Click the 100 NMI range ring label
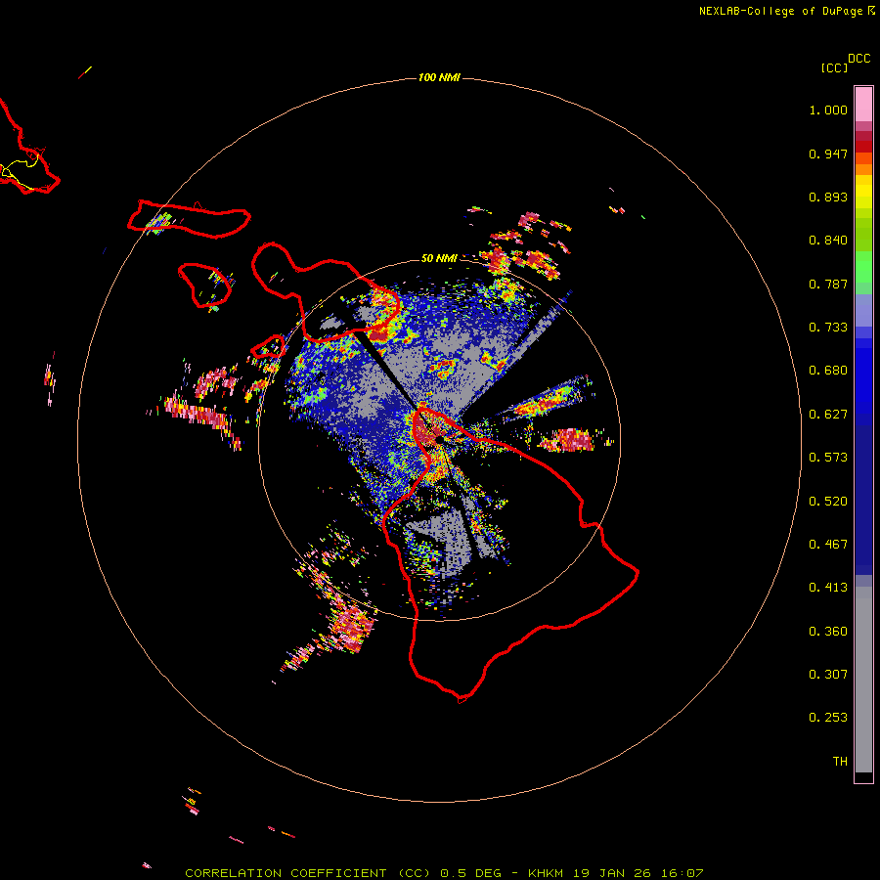Image resolution: width=880 pixels, height=880 pixels. [439, 77]
